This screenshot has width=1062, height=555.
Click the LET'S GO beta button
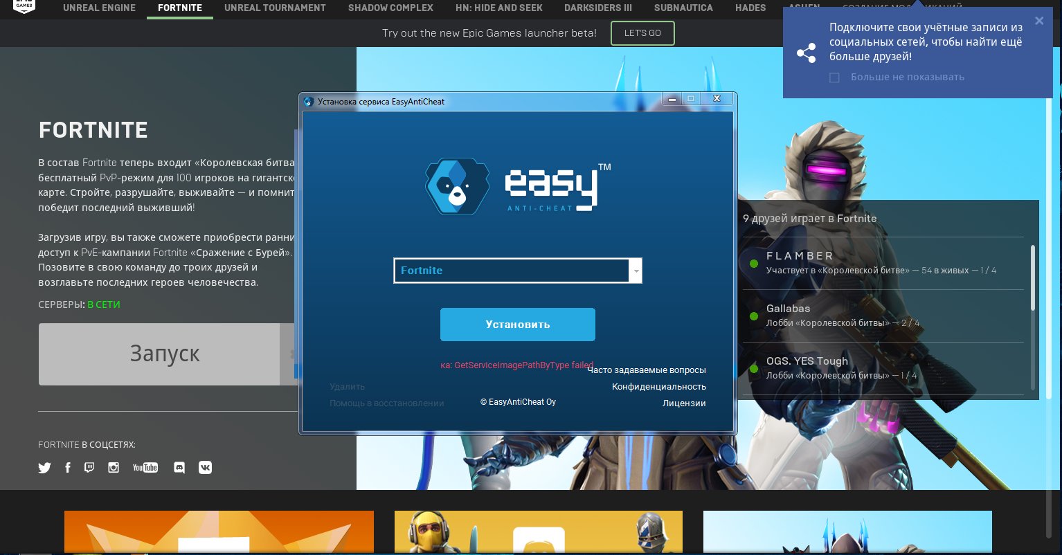[642, 33]
